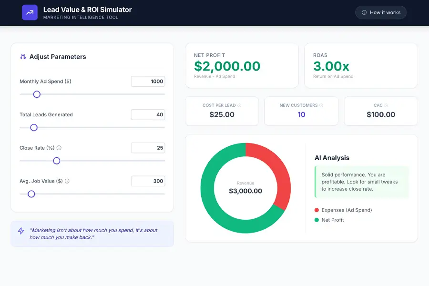Focus the Monthly Ad Spend input field

click(148, 82)
